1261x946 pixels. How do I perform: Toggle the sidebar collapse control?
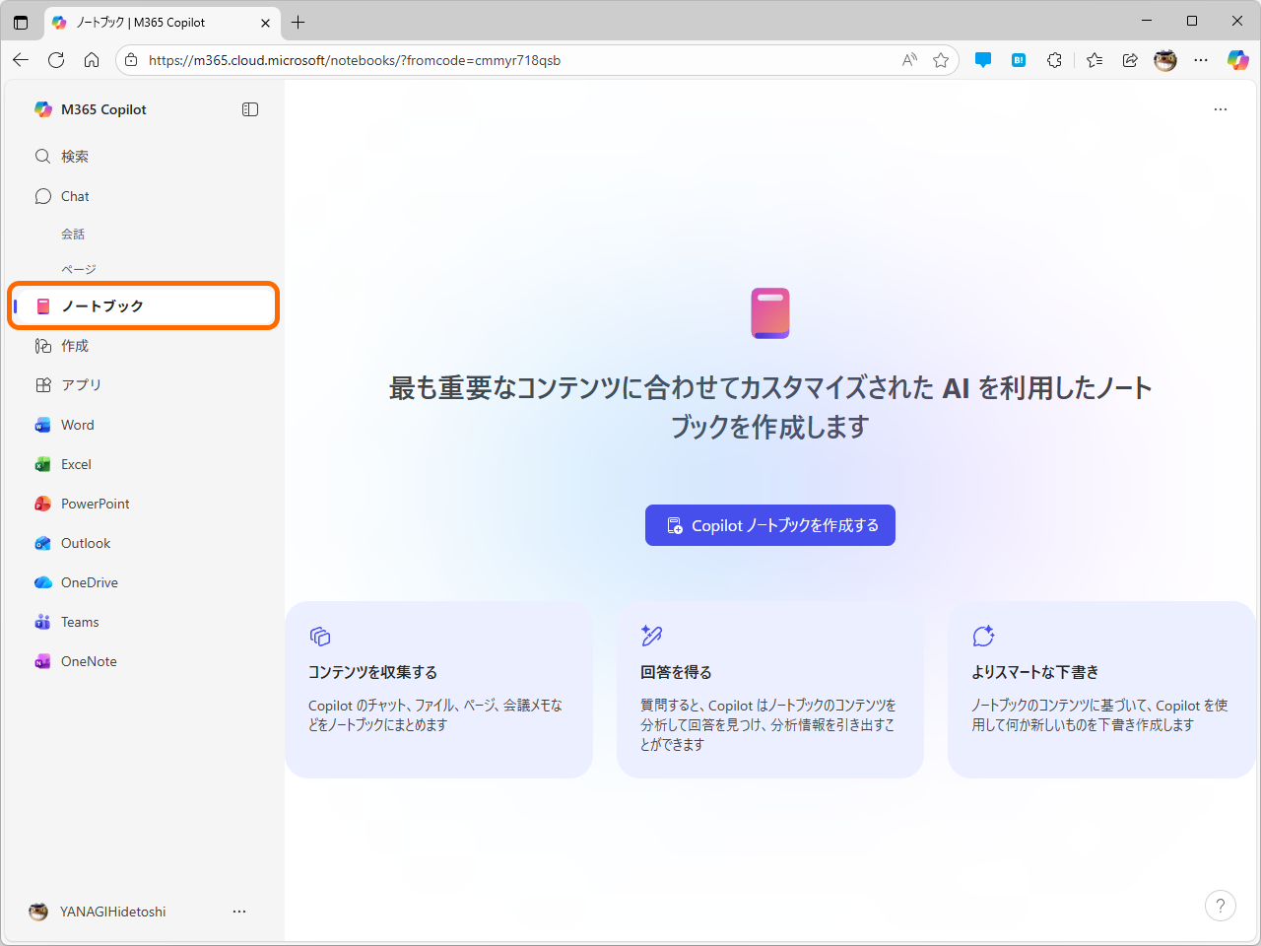point(250,109)
